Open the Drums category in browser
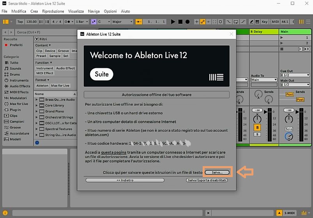The image size is (313, 218). [15, 74]
